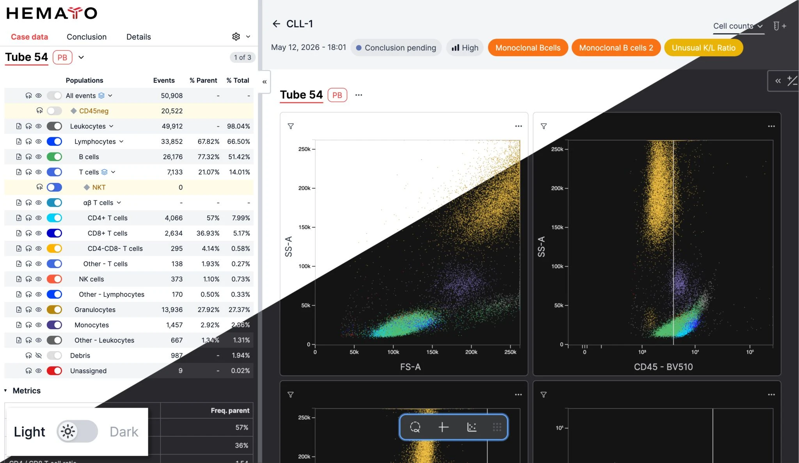Screen dimensions: 799x463
Task: Collapse the left panel with double chevron
Action: [265, 82]
